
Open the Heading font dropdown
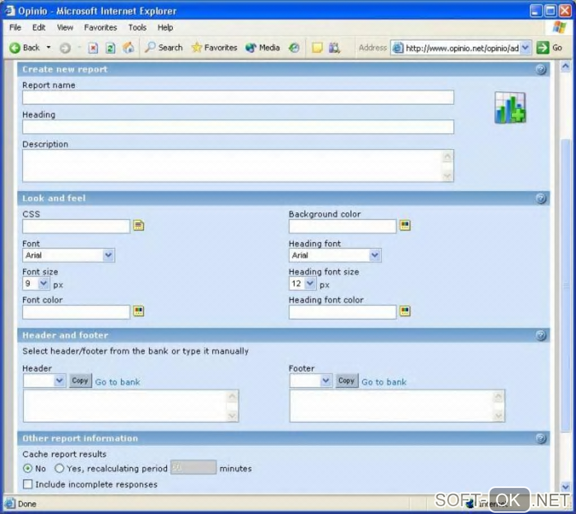pos(335,256)
